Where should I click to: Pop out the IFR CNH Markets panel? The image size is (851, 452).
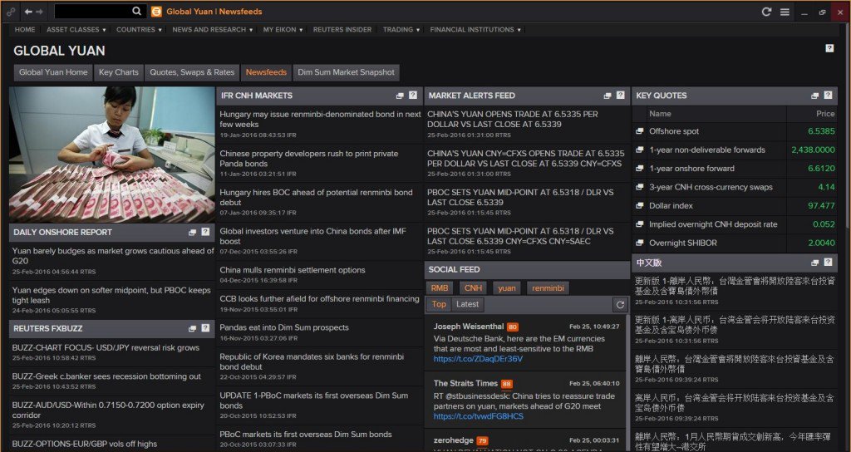click(400, 96)
